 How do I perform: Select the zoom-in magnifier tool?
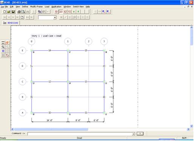[x=3, y=47]
